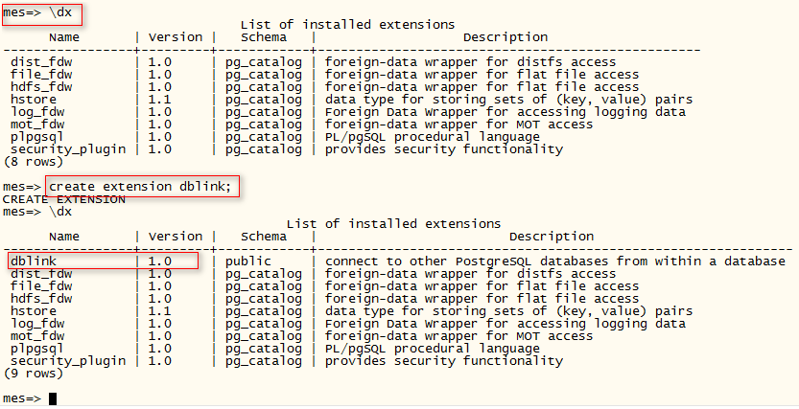Click security_plugin in the 9-row extension listing
The image size is (799, 409).
68,361
